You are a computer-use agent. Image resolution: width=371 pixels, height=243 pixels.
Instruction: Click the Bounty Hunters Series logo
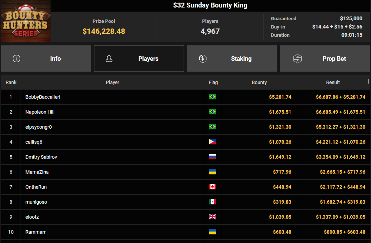coord(26,21)
